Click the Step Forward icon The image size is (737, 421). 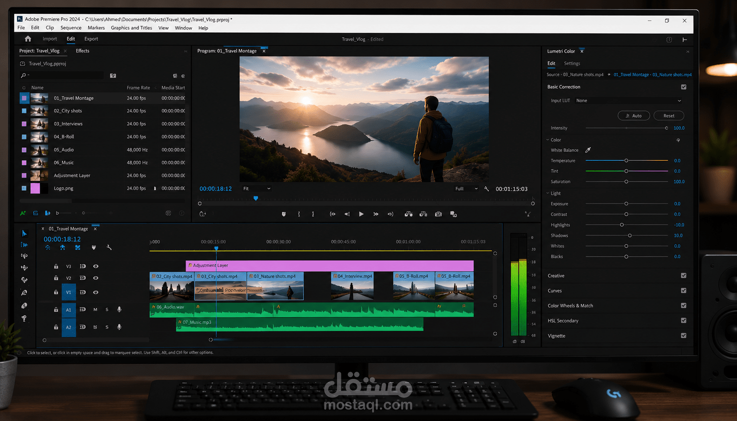coord(376,214)
